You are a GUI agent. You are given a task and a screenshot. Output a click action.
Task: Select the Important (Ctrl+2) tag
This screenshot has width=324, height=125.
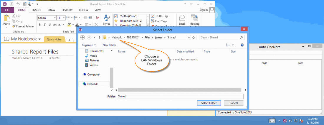131,21
